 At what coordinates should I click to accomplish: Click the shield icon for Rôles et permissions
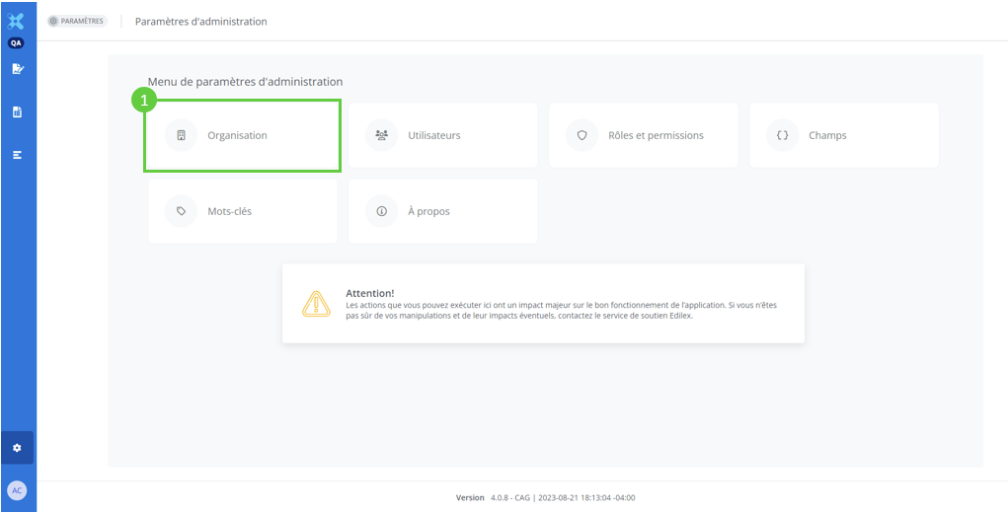point(582,135)
